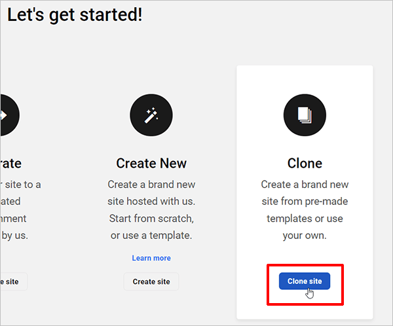Screen dimensions: 393x326
Task: Click "Create a brand new site hosted" text
Action: point(151,185)
